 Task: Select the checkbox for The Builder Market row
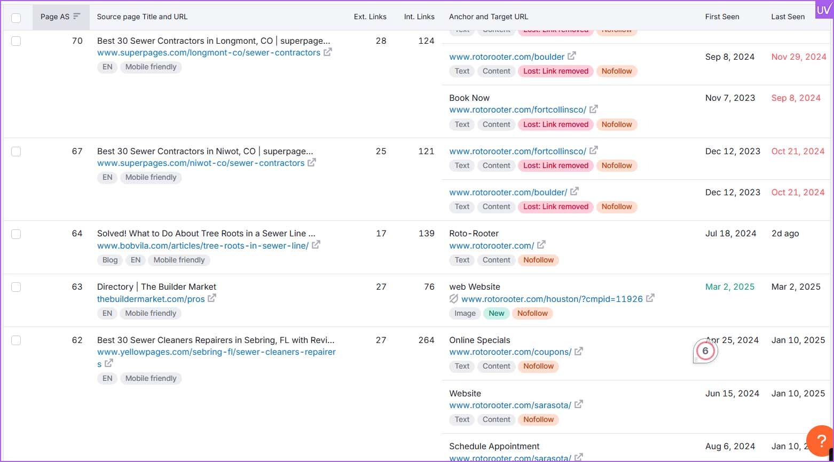click(16, 287)
